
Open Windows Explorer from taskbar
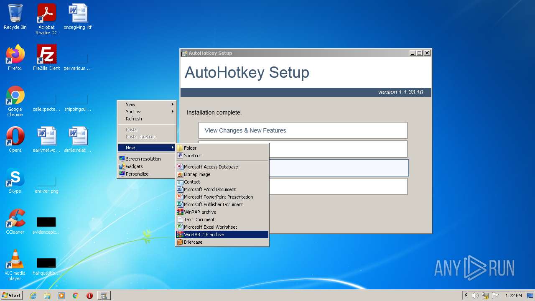click(47, 296)
